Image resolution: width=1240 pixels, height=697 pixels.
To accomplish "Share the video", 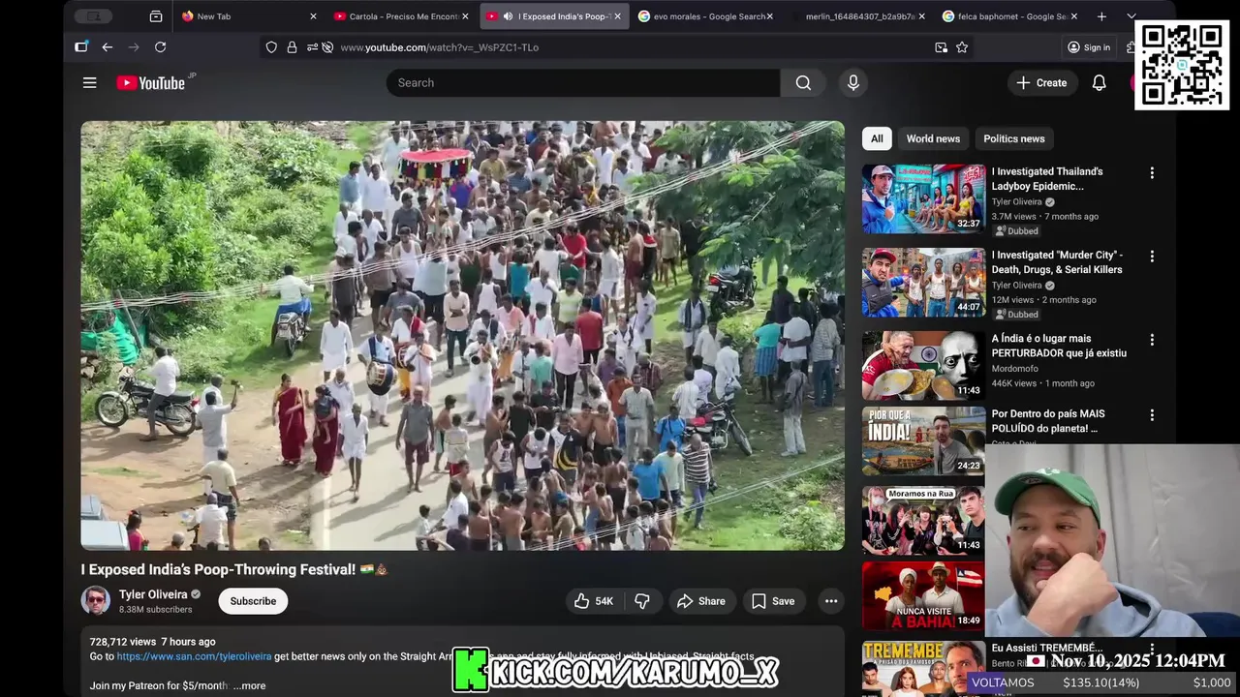I will [700, 601].
